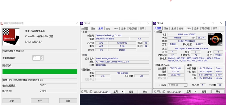226x105 pixels.
Task: Open 显卡 tab in right CPU-Z window
Action: tap(196, 28)
